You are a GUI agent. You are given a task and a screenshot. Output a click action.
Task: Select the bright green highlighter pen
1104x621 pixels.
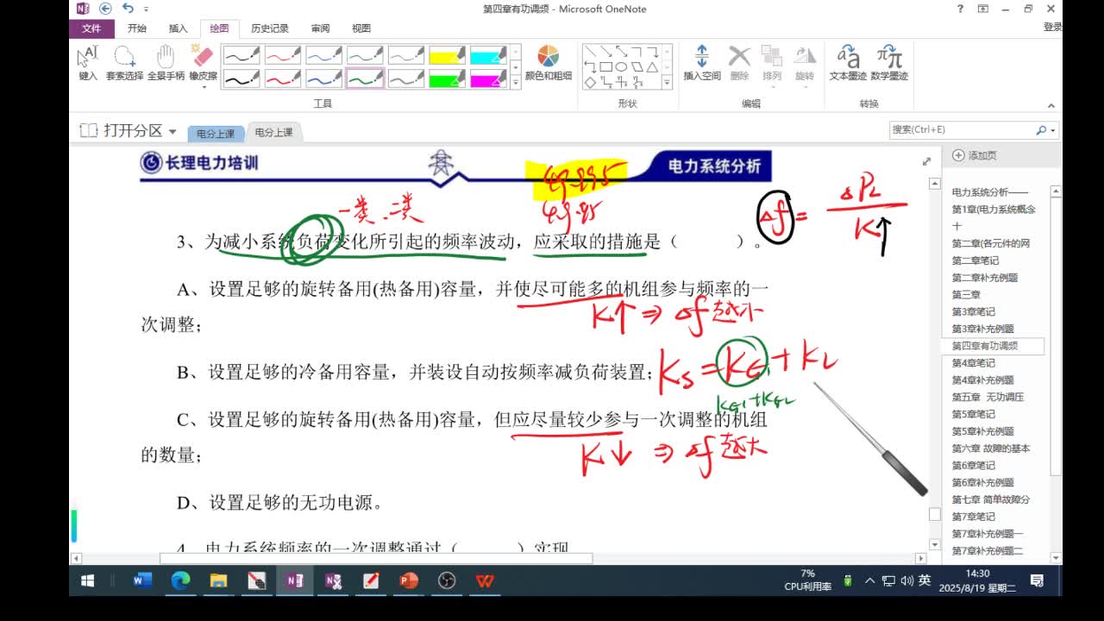pos(448,78)
